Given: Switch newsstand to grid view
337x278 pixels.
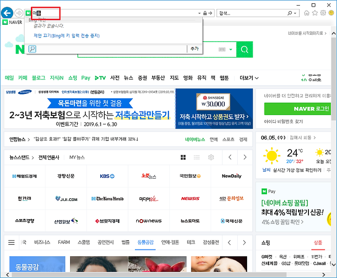Looking at the screenshot, I should pyautogui.click(x=183, y=157).
